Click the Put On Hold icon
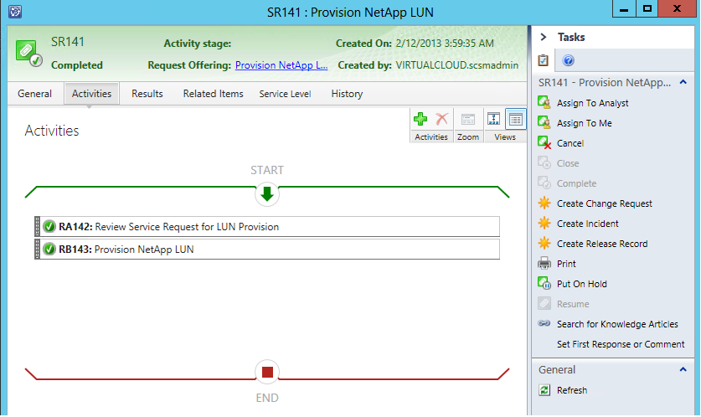This screenshot has height=417, width=701. (544, 284)
